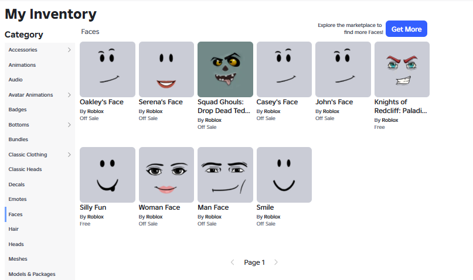
Task: Expand the Bottoms category chevron
Action: [69, 125]
